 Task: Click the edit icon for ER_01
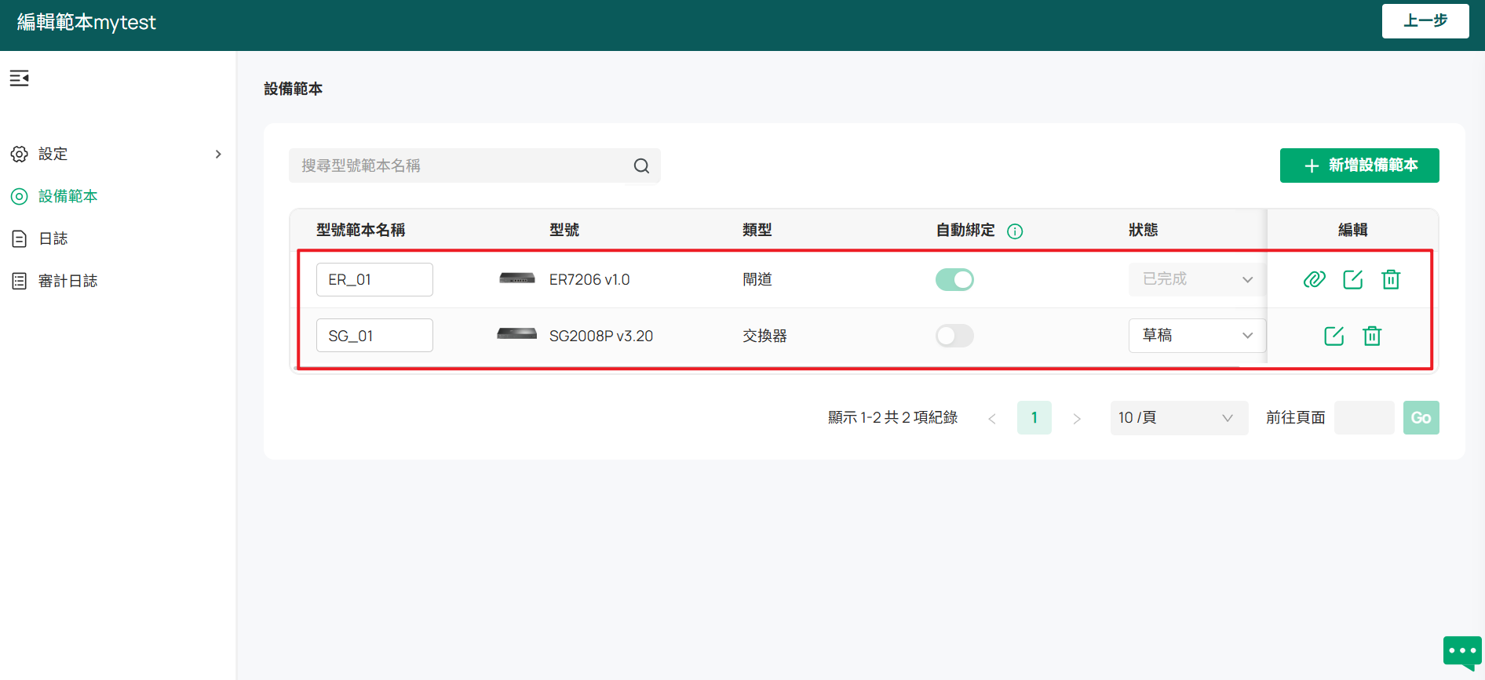(1353, 279)
